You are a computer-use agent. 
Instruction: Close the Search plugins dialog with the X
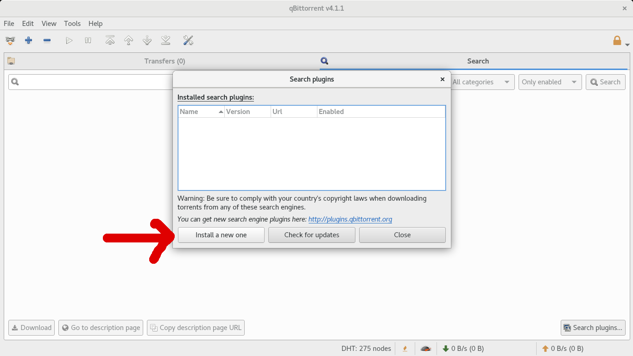443,79
